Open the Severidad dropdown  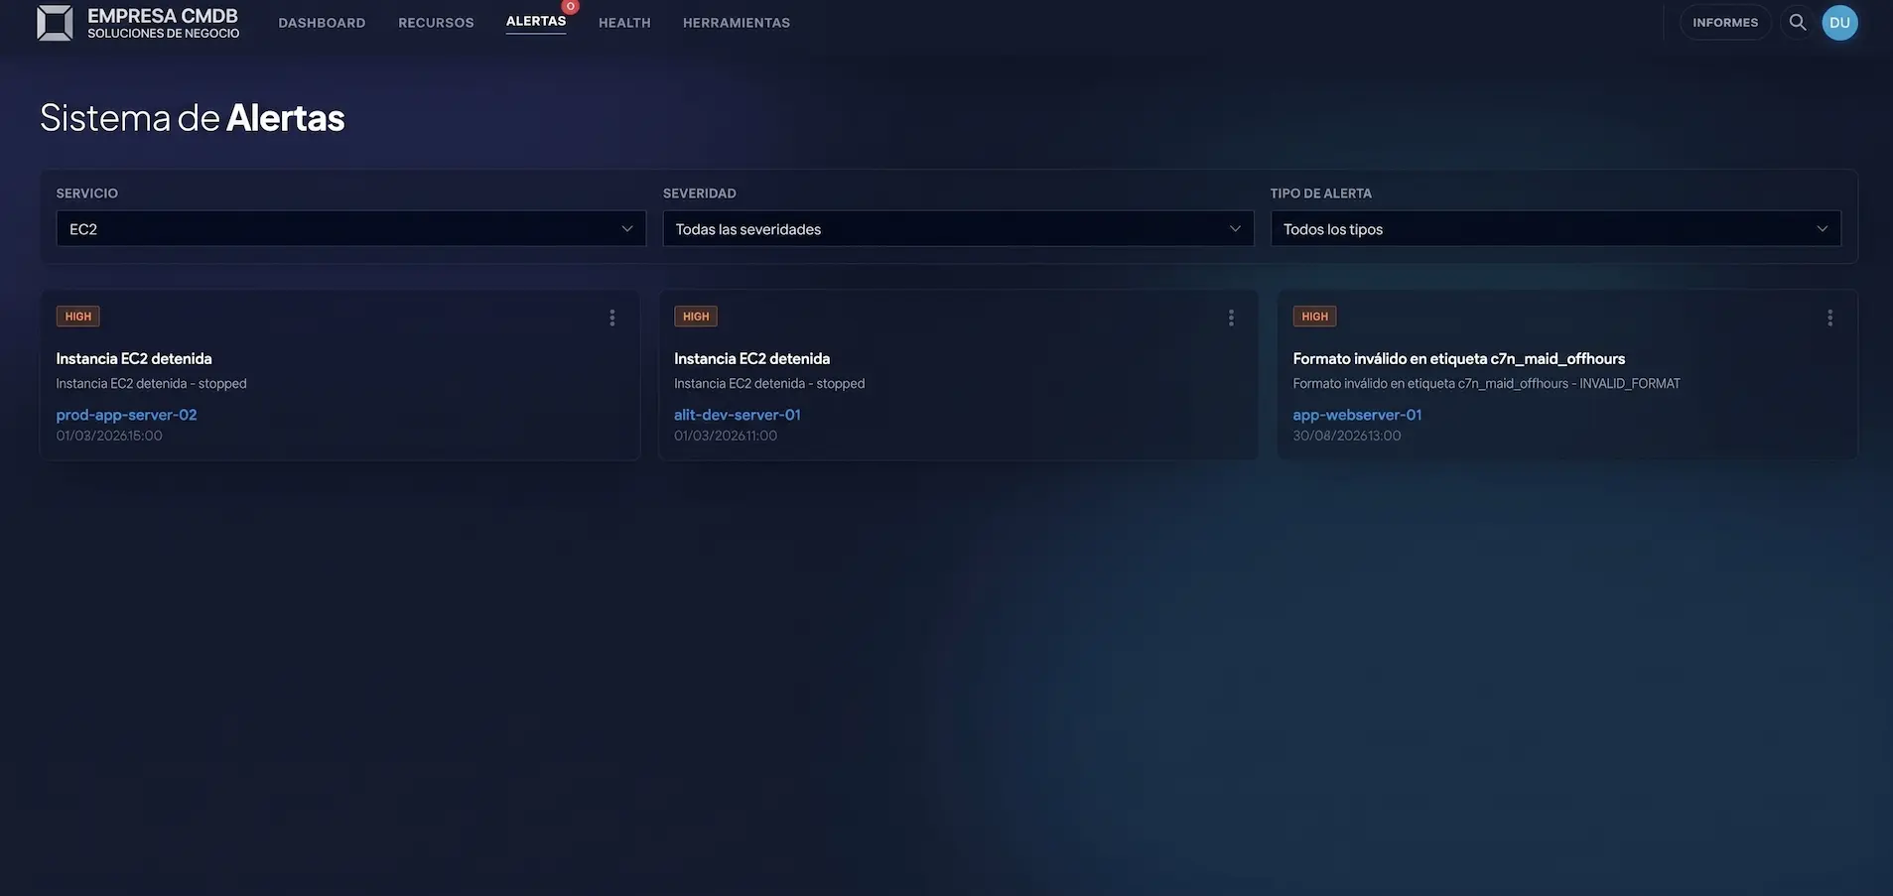tap(958, 229)
